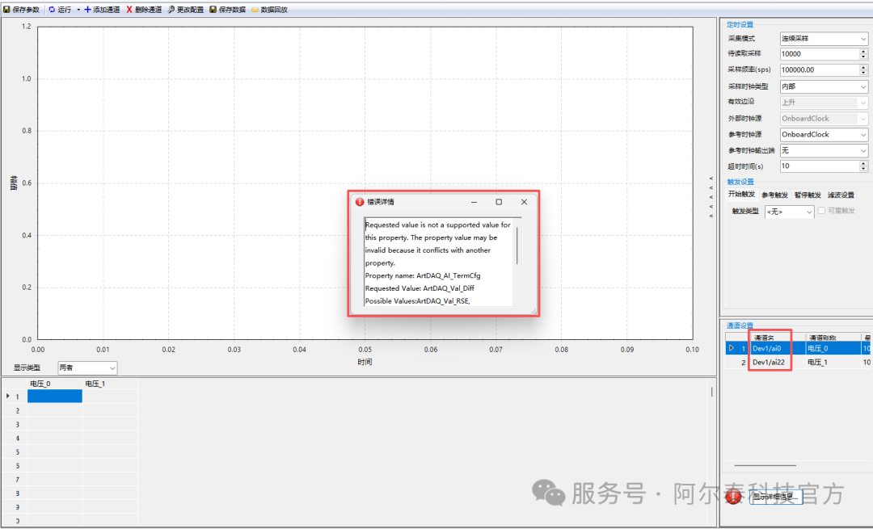The height and width of the screenshot is (529, 873).
Task: Open 更改配置 change configuration
Action: tap(186, 10)
